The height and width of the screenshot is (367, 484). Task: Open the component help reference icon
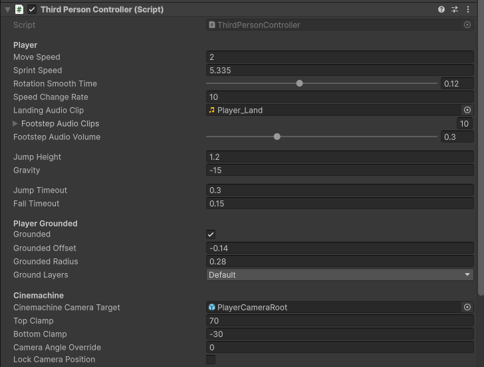click(441, 9)
